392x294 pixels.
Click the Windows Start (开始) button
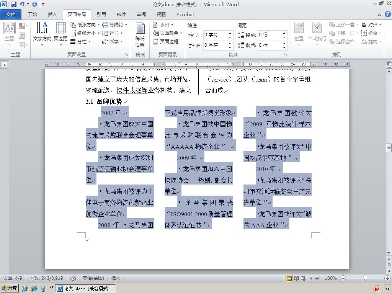[10, 288]
